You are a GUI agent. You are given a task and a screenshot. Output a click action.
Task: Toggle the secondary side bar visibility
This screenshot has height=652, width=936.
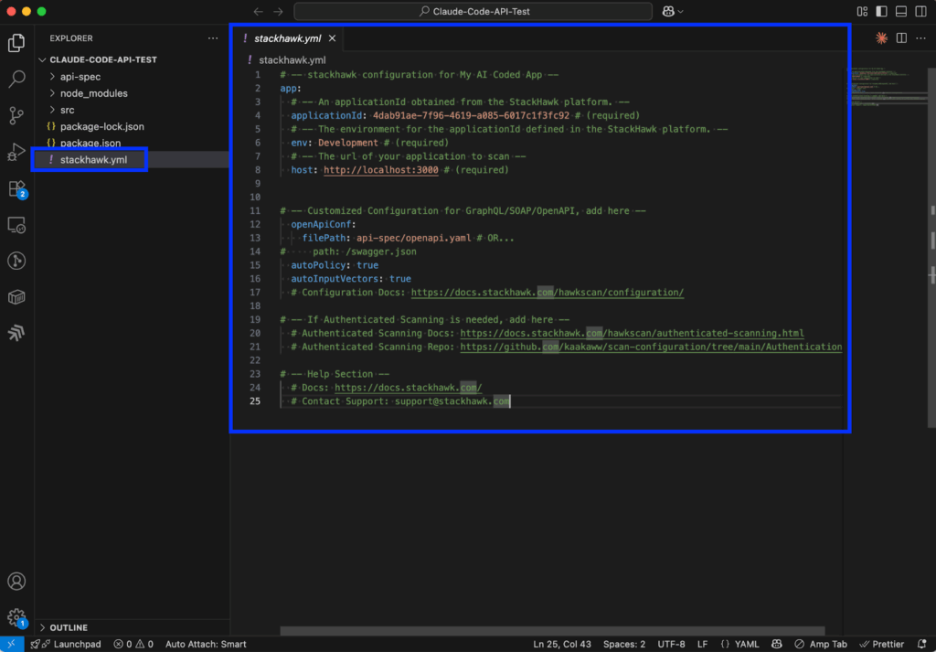[920, 12]
